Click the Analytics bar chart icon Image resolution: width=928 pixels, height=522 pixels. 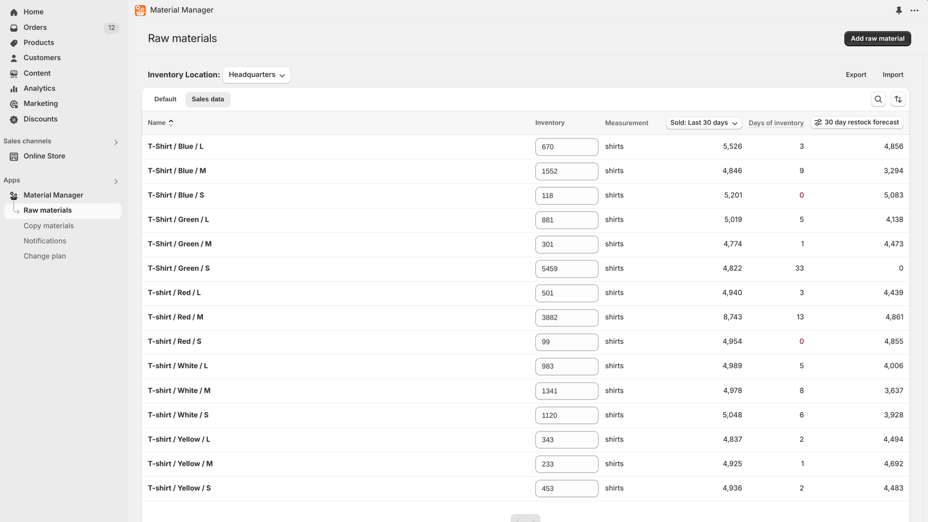point(14,89)
